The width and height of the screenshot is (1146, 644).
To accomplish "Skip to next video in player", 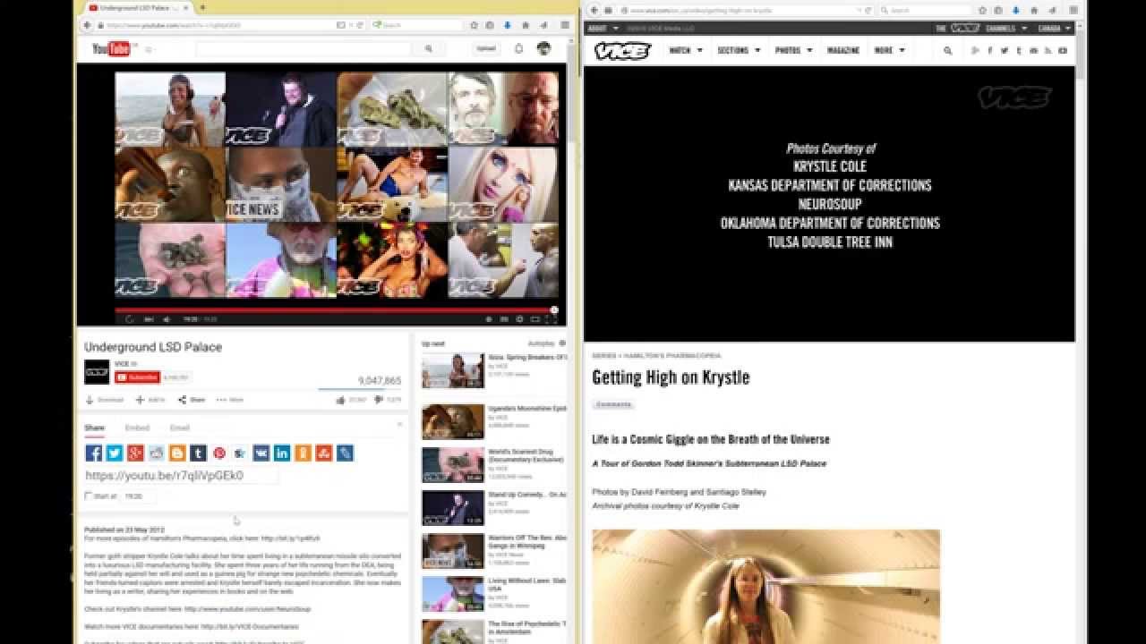I will coord(149,319).
